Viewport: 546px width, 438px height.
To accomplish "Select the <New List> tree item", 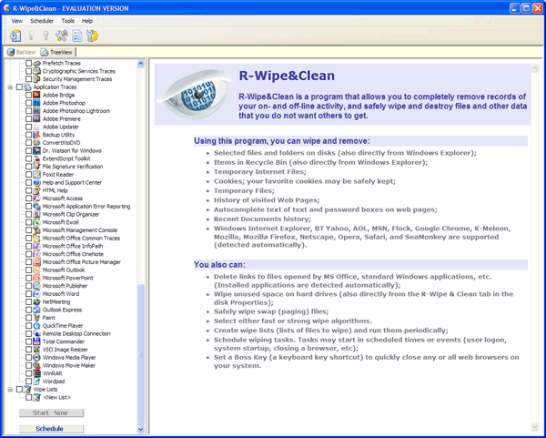I will tap(56, 397).
